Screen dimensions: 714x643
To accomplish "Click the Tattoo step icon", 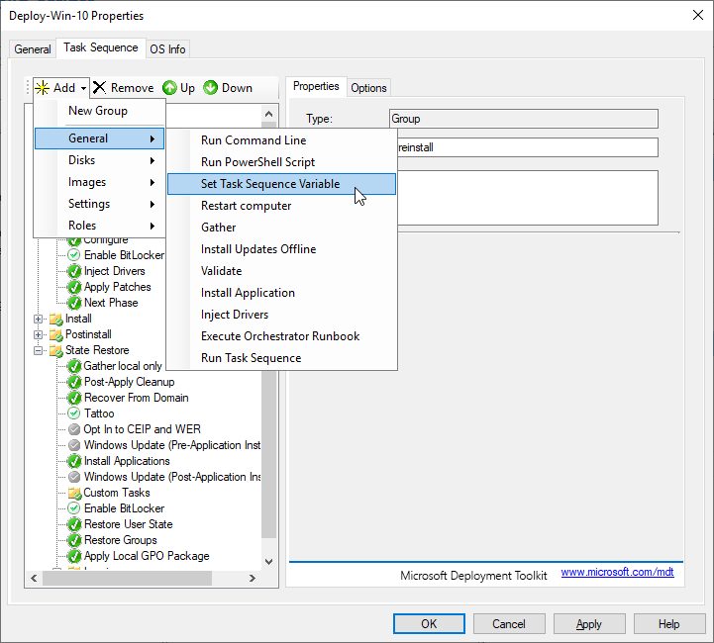I will click(74, 413).
